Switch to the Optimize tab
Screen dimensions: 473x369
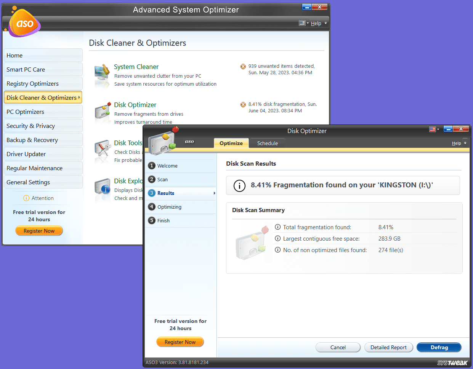click(231, 143)
